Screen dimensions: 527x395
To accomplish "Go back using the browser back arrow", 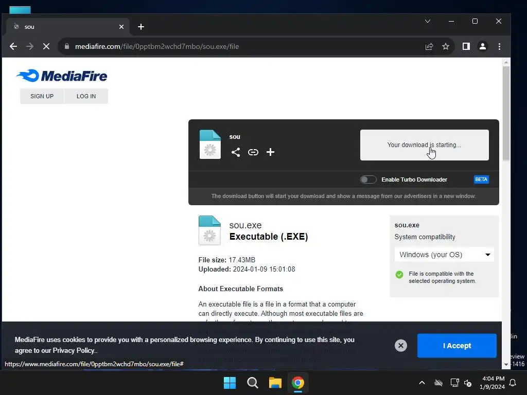I will [13, 46].
